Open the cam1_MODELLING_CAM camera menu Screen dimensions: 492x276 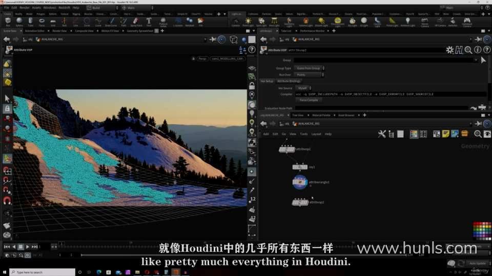click(x=227, y=58)
